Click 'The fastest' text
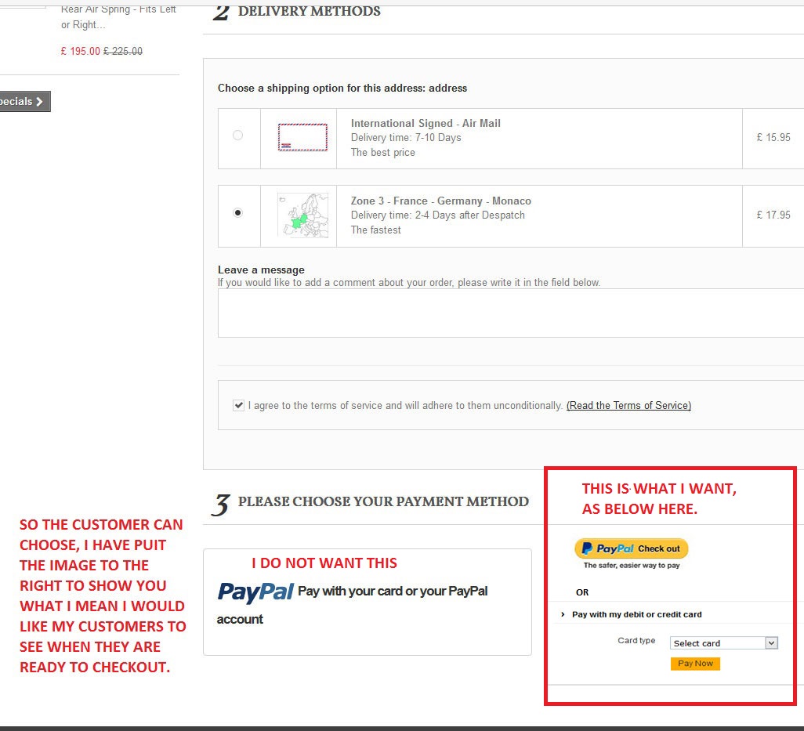The image size is (804, 731). (376, 230)
